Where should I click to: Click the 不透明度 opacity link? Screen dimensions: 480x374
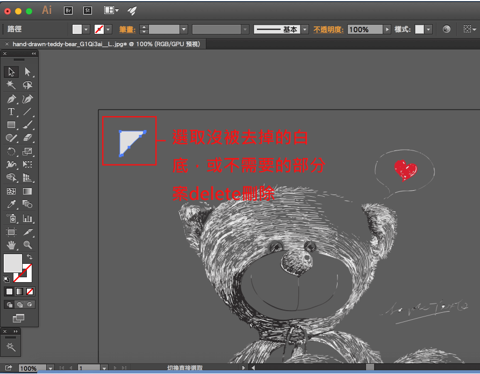(x=328, y=30)
